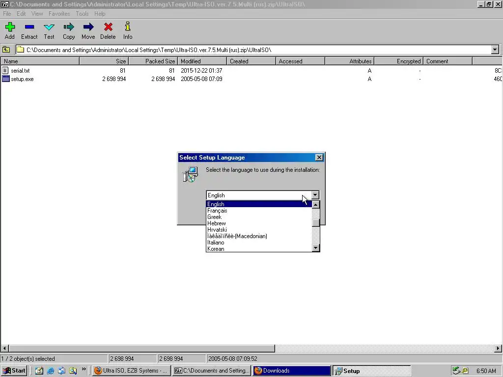Image resolution: width=503 pixels, height=377 pixels.
Task: Sort by the Name column header
Action: 40,61
